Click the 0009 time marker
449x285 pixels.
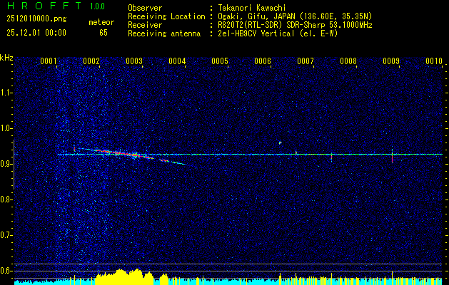coord(391,61)
